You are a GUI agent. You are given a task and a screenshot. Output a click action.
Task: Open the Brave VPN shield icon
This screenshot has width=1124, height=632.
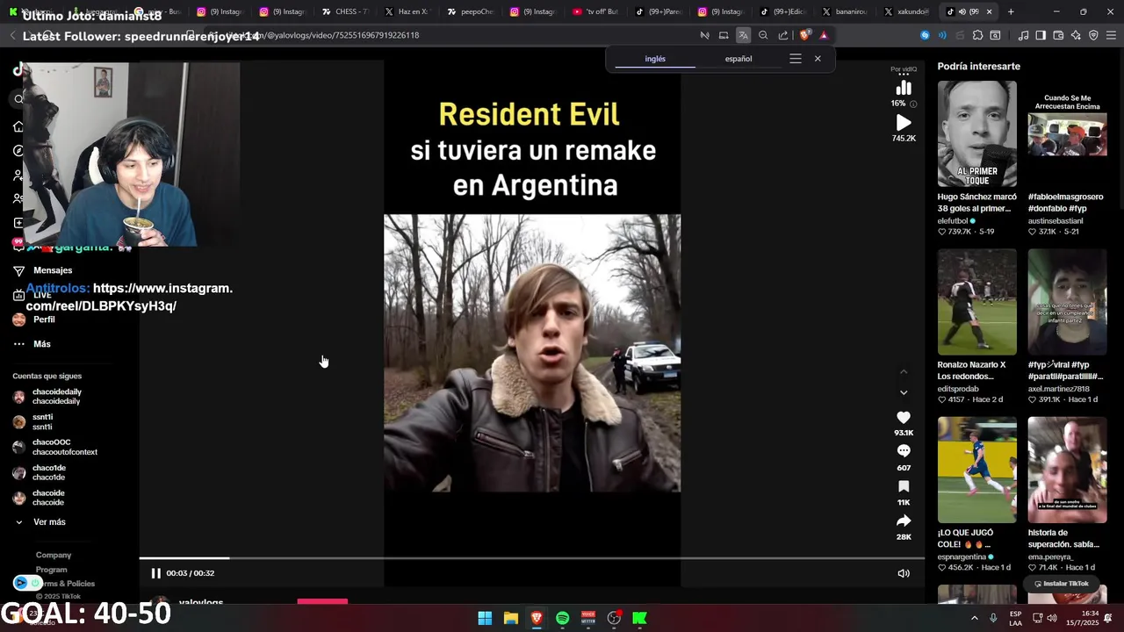coord(1093,35)
